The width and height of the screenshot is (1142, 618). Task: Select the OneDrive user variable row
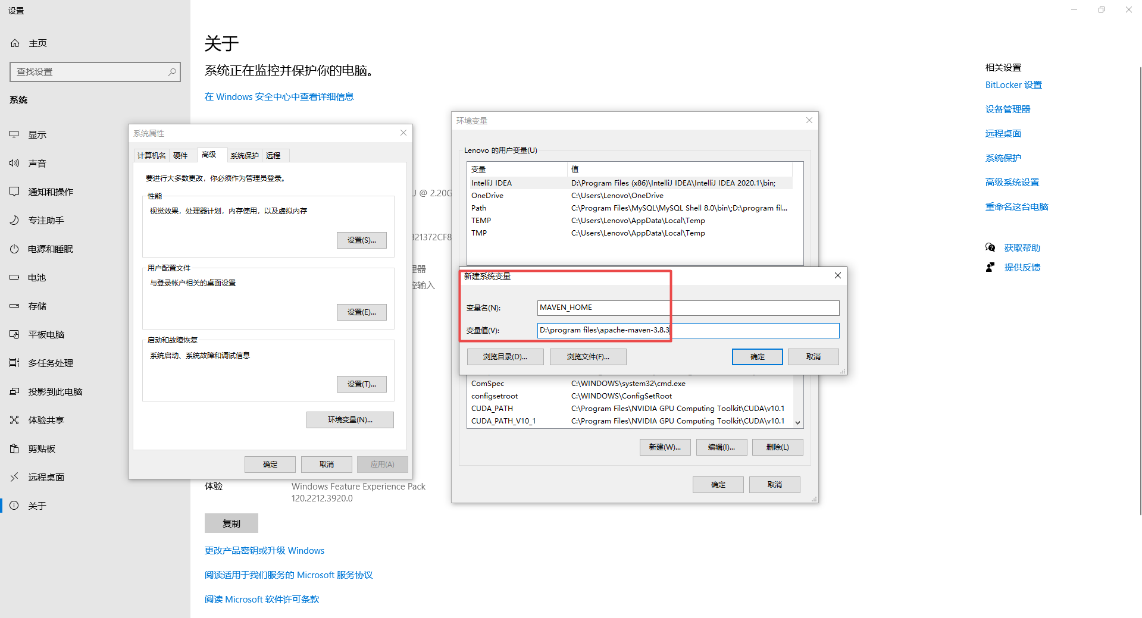[630, 196]
